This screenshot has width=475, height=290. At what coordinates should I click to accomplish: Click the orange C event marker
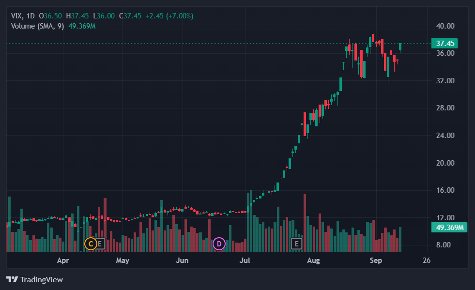coord(91,244)
